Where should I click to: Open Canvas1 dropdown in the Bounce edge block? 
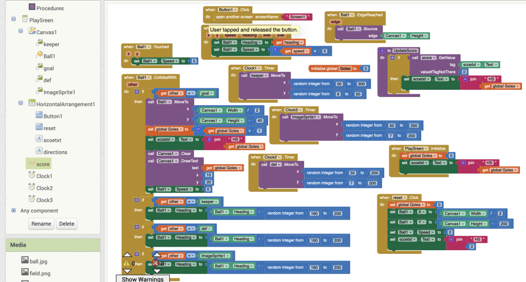396,36
